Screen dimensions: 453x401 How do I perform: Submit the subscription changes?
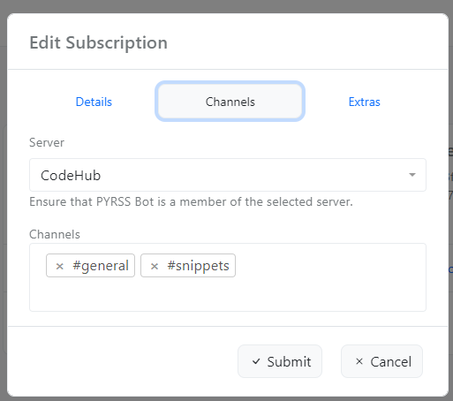pyautogui.click(x=280, y=361)
